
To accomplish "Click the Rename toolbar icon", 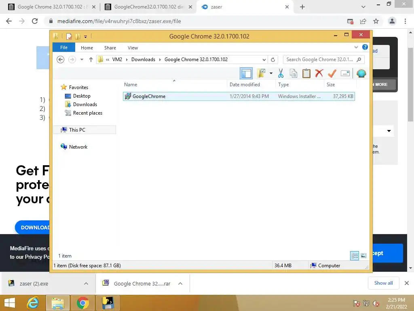I will coord(345,73).
